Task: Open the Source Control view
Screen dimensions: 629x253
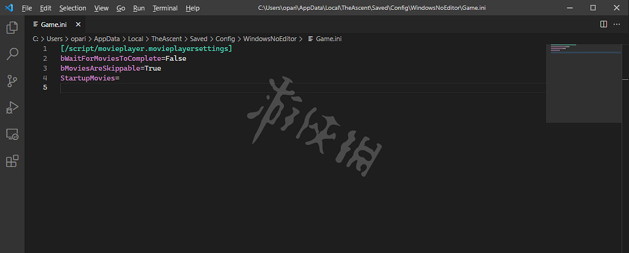Action: point(12,80)
